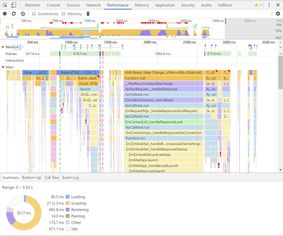Click the Painting green color swatch
283x236 pixels.
pyautogui.click(x=67, y=216)
